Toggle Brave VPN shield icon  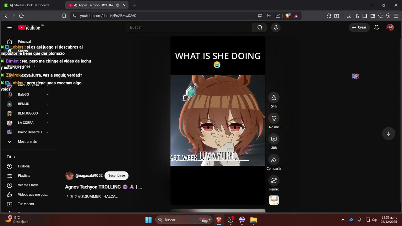tap(388, 16)
